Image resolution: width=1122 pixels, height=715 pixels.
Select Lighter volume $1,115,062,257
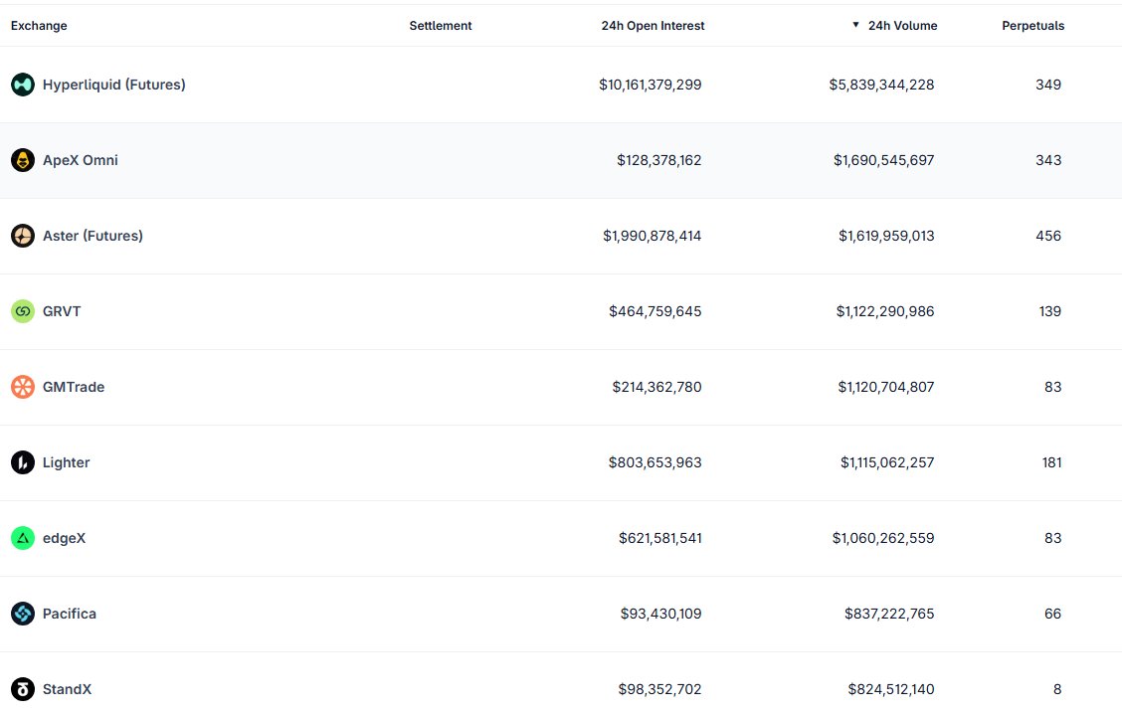pyautogui.click(x=887, y=462)
